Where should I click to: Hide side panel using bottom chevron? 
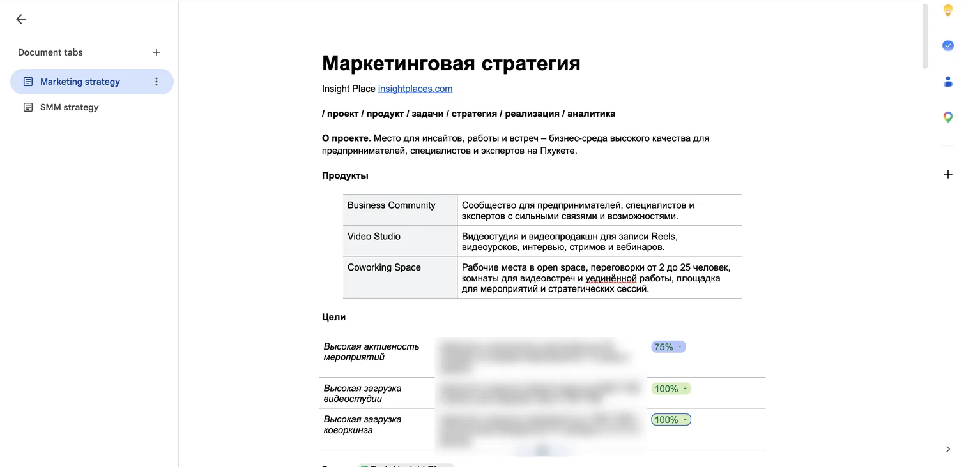click(948, 449)
